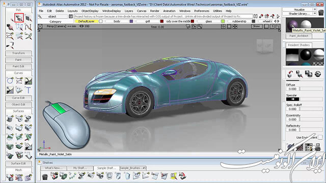Click the body layer purple color swatch
Image resolution: width=326 pixels, height=183 pixels.
(x=131, y=21)
